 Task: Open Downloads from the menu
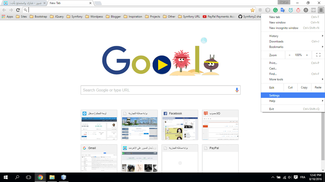pyautogui.click(x=293, y=41)
